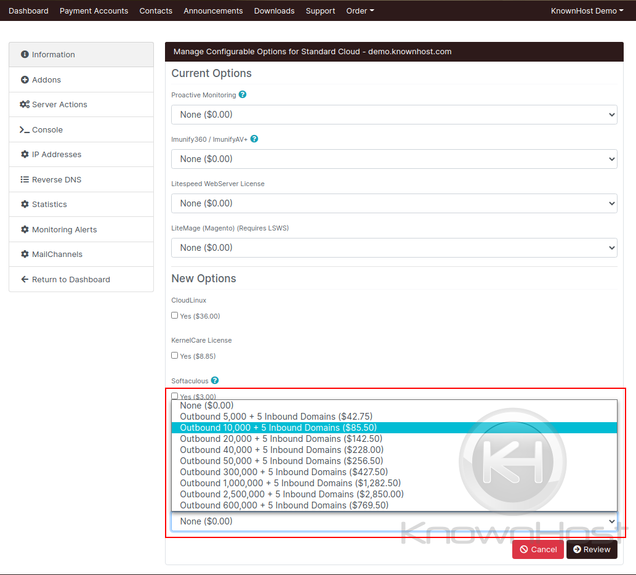Open Support in the top navigation
Image resolution: width=636 pixels, height=575 pixels.
point(320,11)
